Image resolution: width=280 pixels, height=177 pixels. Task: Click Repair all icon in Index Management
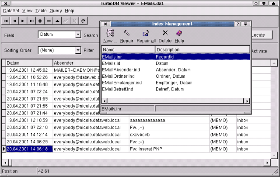pyautogui.click(x=146, y=36)
